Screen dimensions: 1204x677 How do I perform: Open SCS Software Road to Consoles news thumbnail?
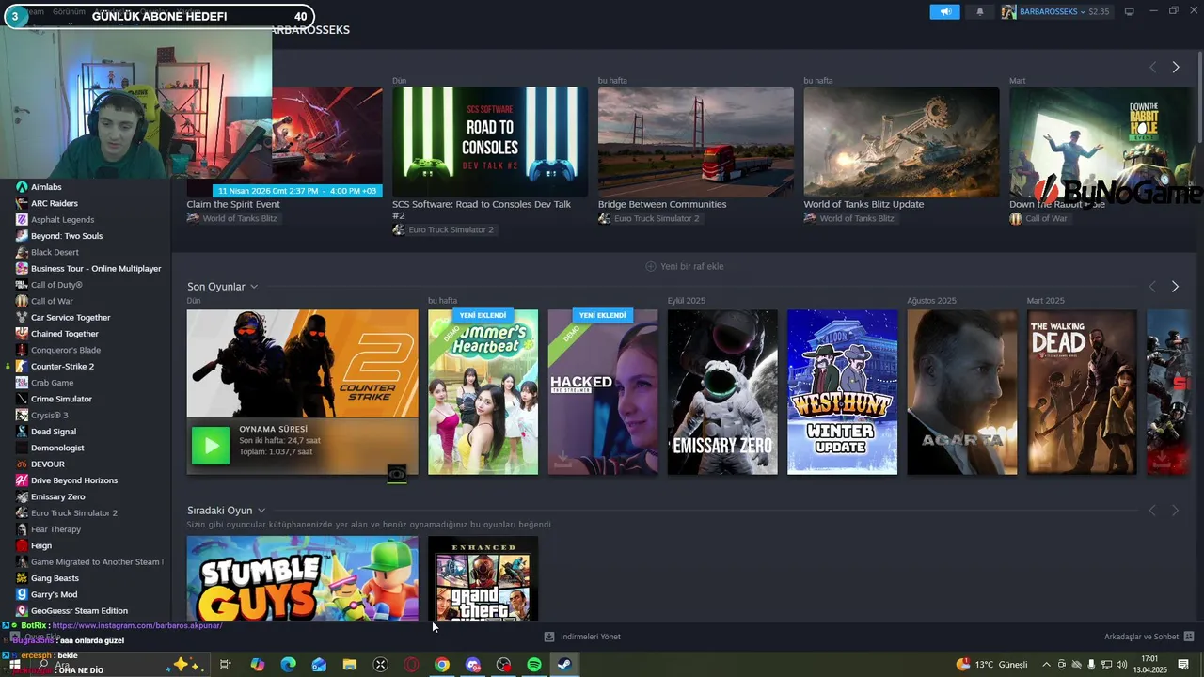point(490,142)
